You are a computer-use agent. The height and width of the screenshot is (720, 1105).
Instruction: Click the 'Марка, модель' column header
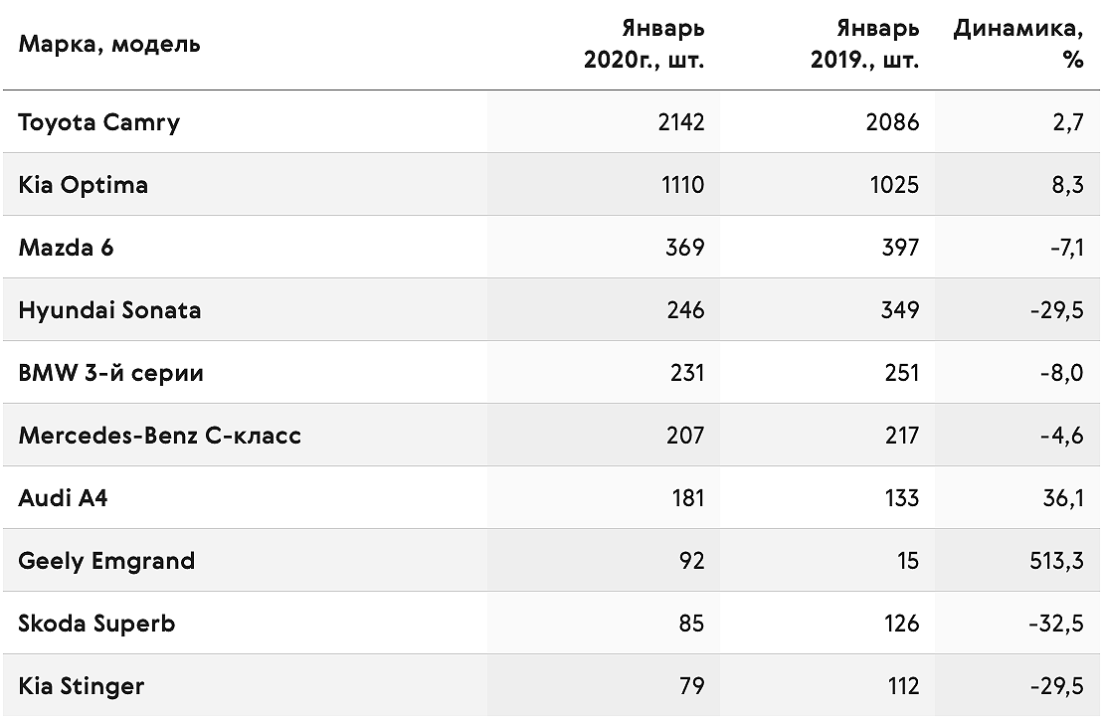click(x=109, y=44)
